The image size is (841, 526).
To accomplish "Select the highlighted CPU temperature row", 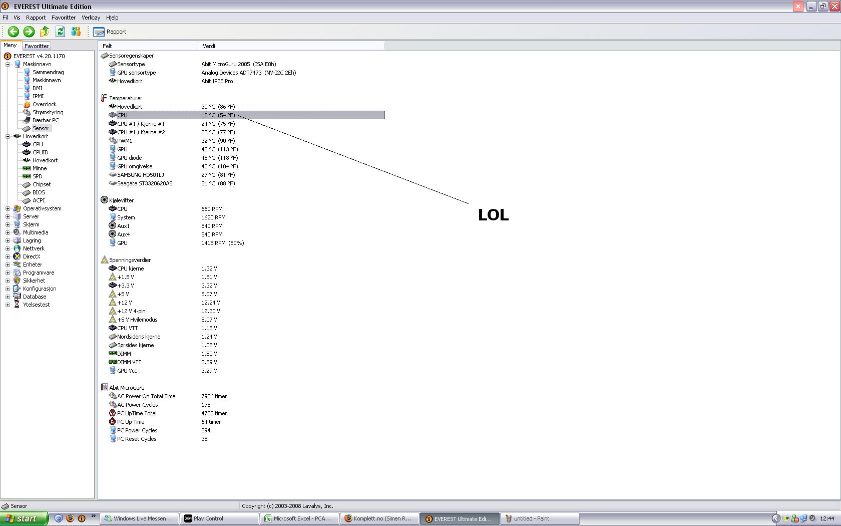I will click(250, 115).
